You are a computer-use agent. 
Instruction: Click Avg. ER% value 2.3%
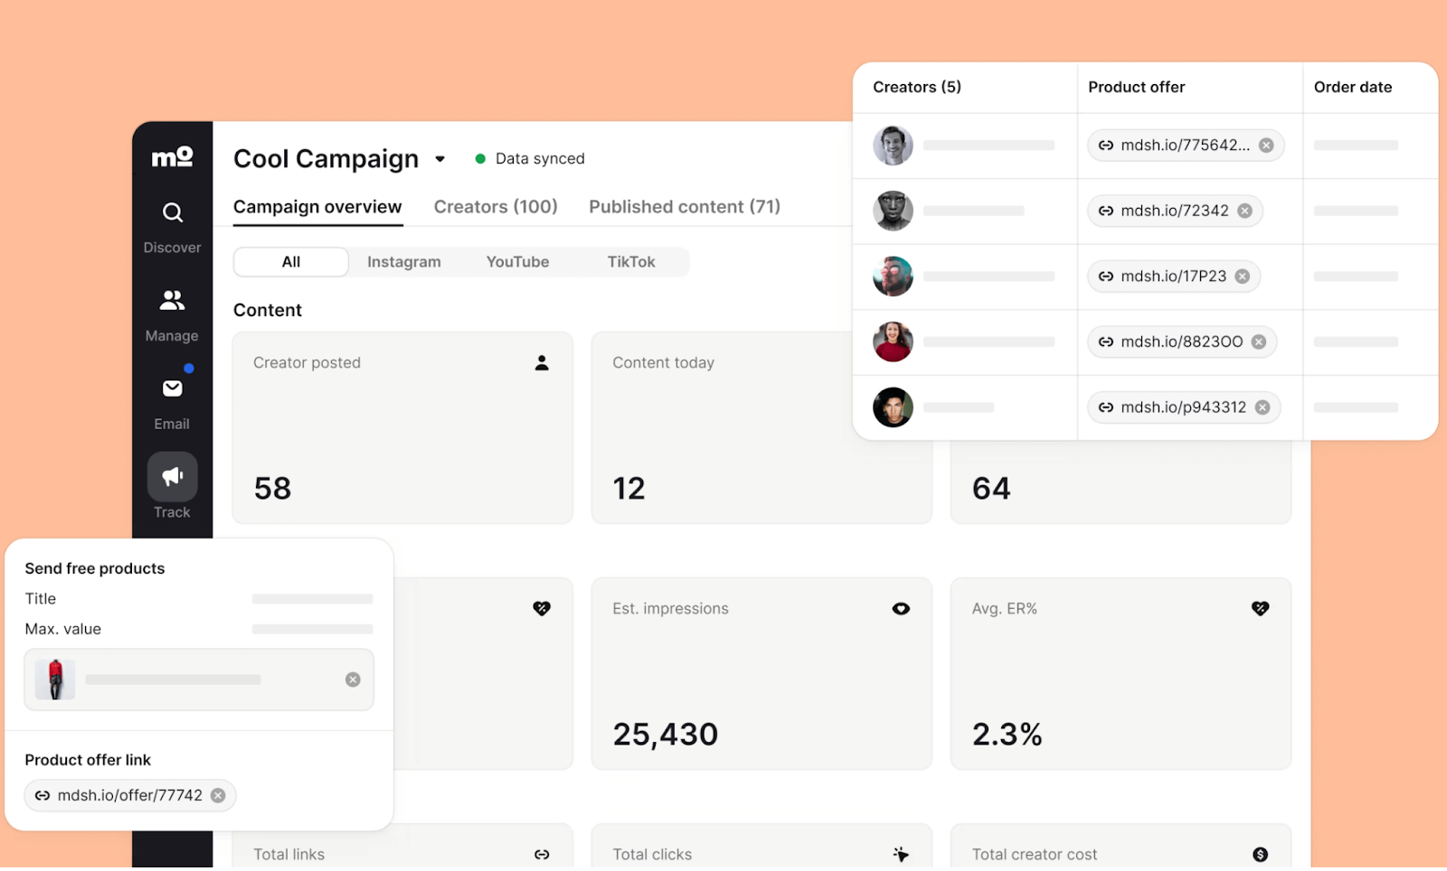(x=1007, y=735)
